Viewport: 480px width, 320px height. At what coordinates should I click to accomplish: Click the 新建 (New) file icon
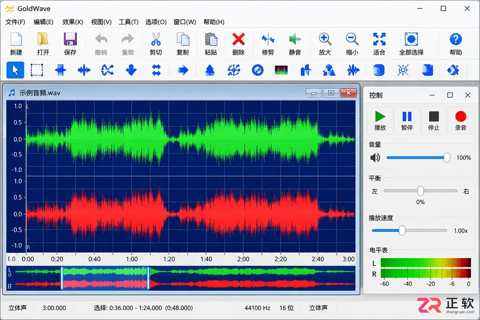click(x=16, y=39)
